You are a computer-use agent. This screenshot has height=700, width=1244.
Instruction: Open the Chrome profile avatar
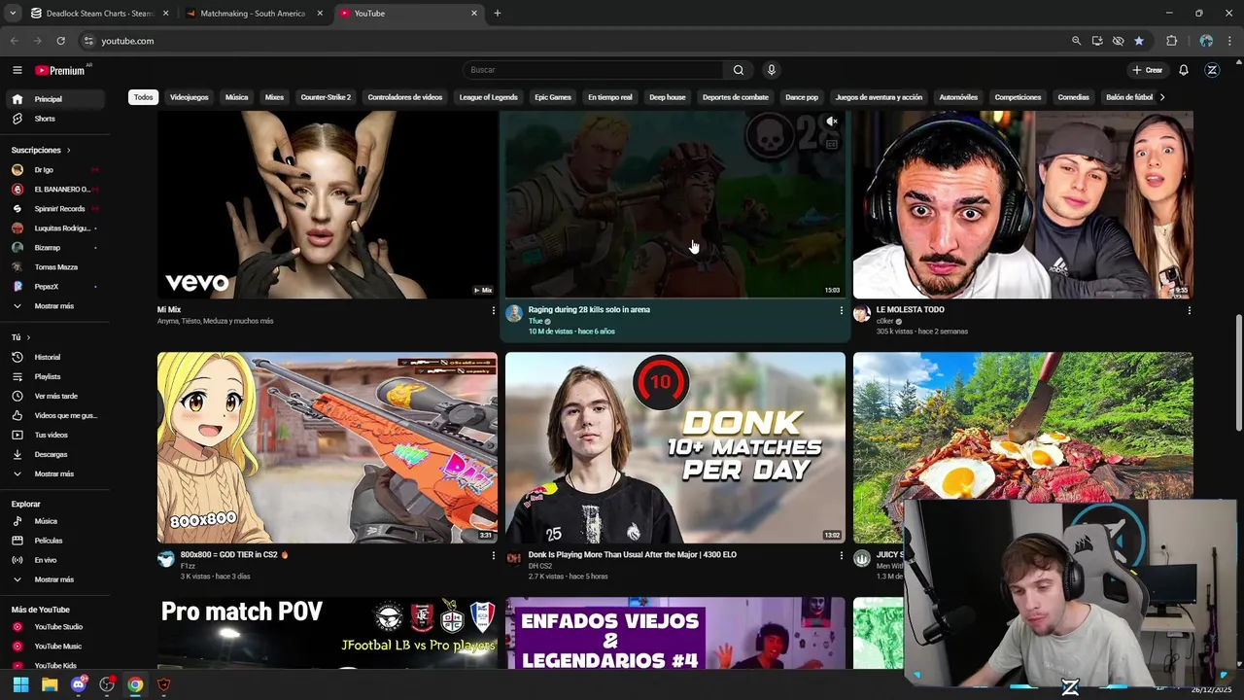(x=1206, y=41)
